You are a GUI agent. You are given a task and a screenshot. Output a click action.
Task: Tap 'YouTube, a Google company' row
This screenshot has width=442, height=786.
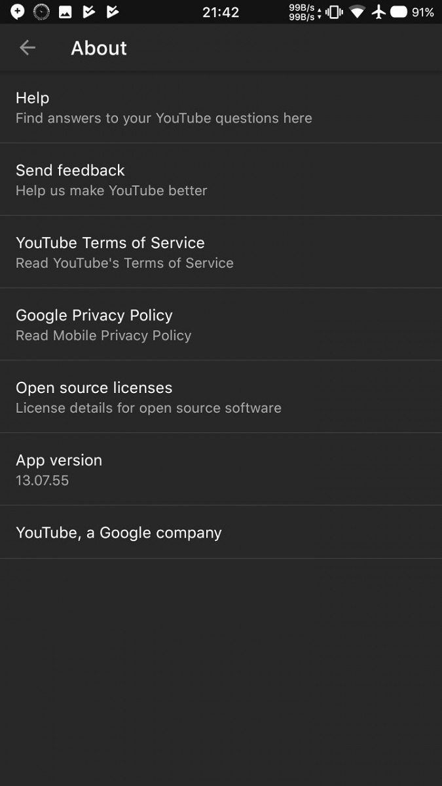coord(221,533)
